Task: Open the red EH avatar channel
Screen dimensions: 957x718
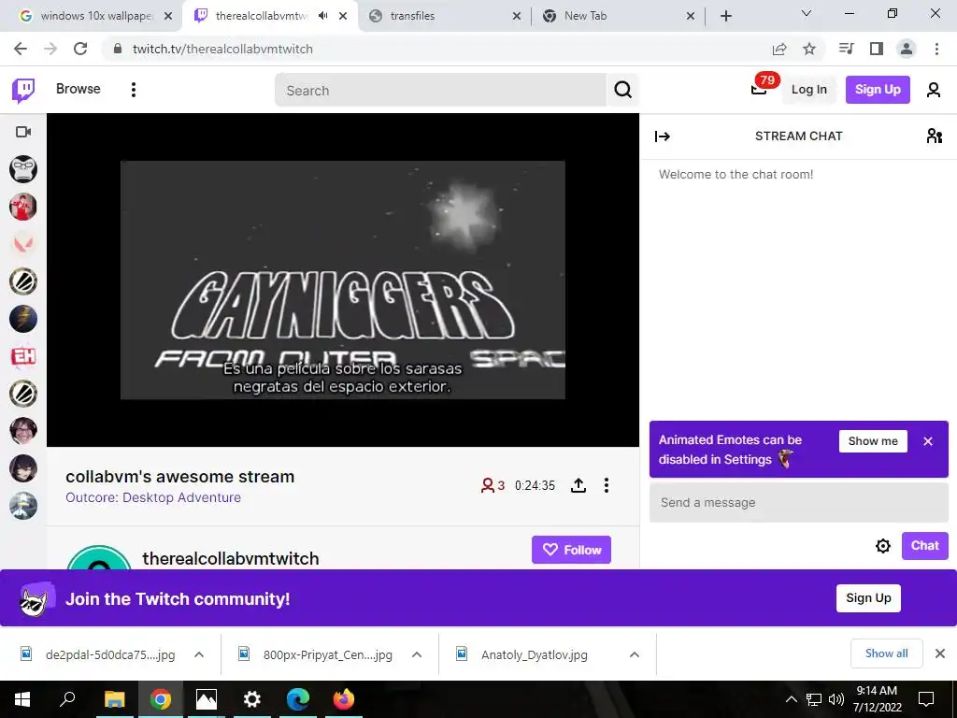Action: pos(23,356)
